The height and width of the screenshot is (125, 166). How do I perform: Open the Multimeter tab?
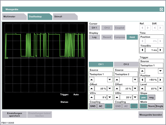[14, 17]
